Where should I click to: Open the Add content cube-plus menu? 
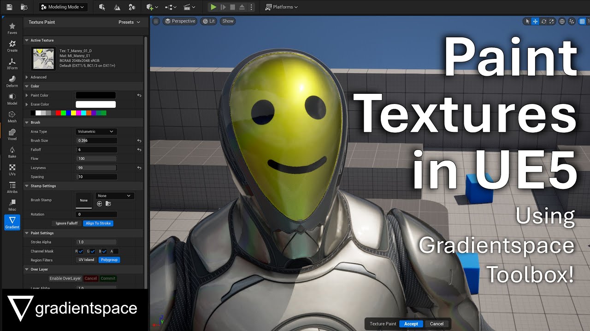coord(152,7)
